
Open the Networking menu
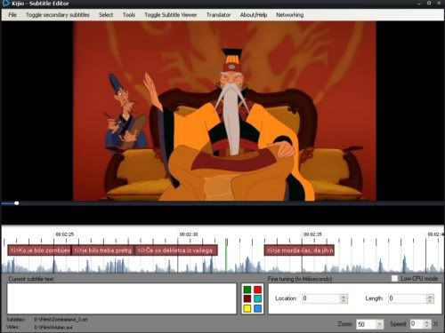click(x=290, y=15)
